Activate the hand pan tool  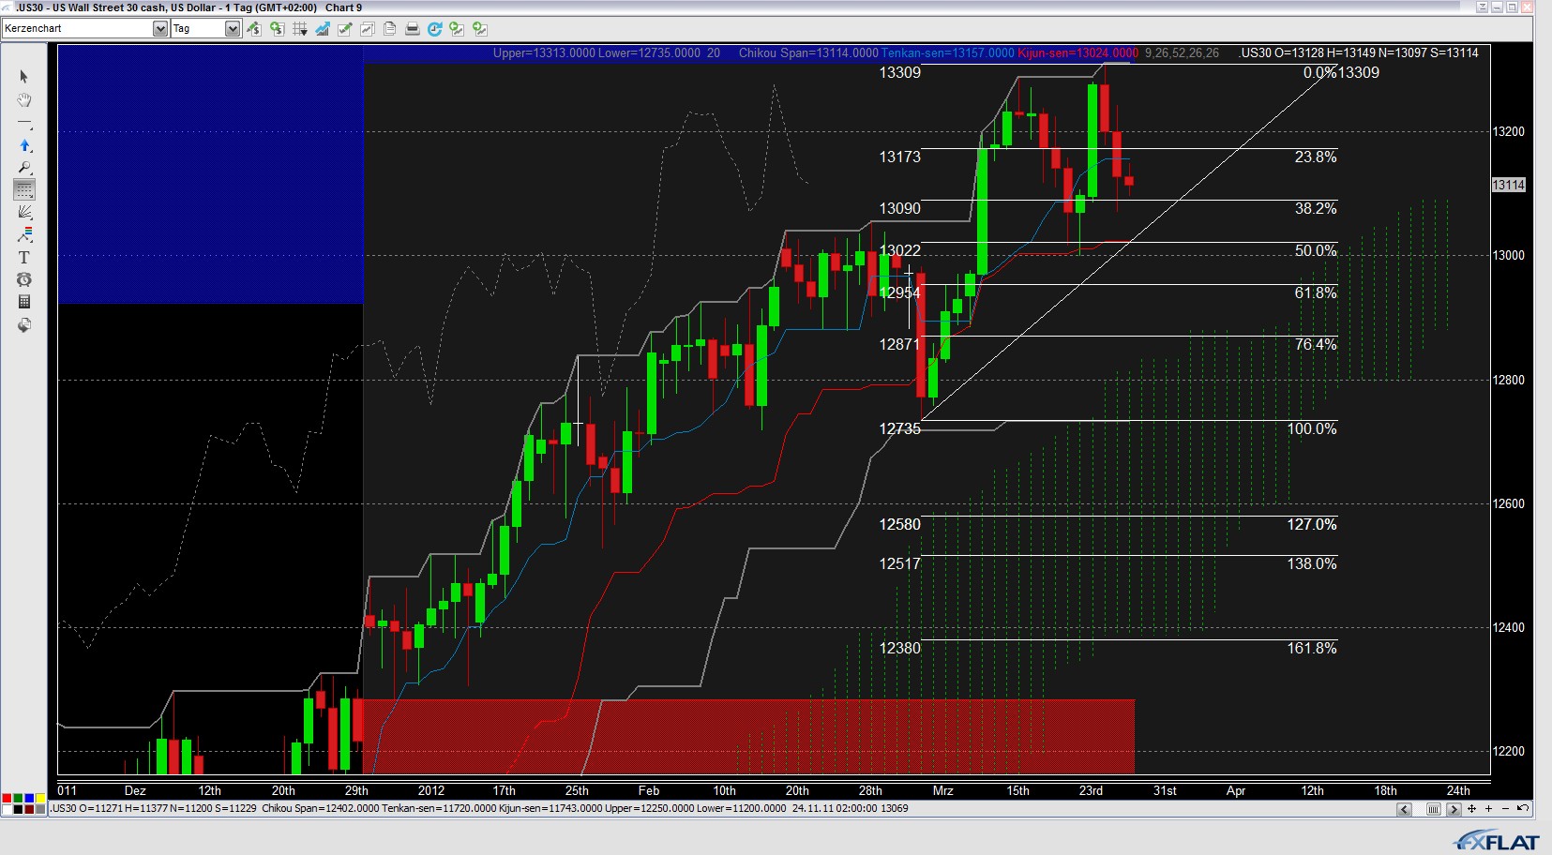point(24,100)
